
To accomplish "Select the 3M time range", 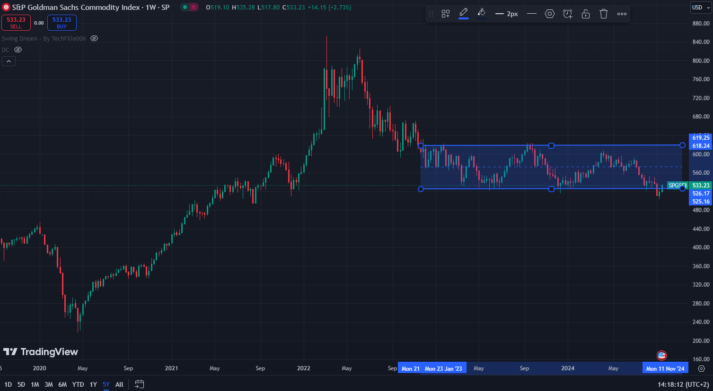I will [49, 384].
